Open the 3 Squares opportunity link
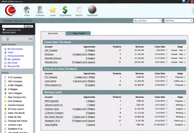 [91, 125]
